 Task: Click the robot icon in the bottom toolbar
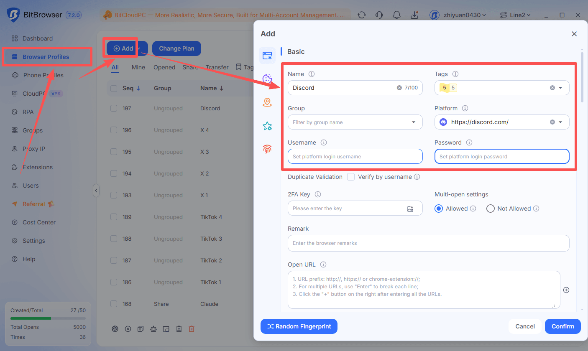(153, 329)
